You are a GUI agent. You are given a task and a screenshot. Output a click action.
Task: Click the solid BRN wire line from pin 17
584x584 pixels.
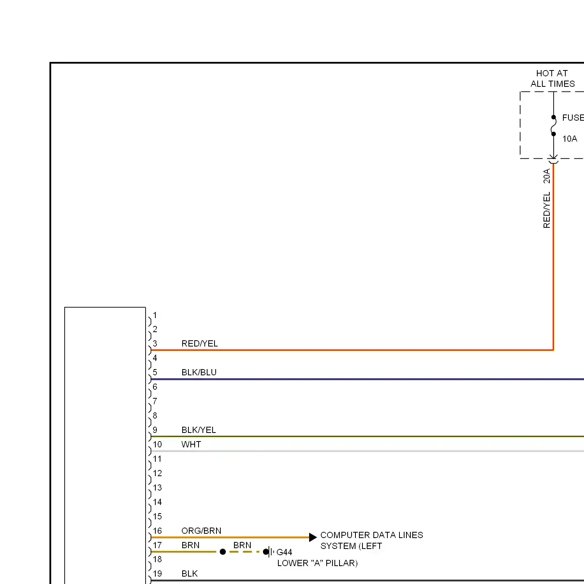coord(184,552)
